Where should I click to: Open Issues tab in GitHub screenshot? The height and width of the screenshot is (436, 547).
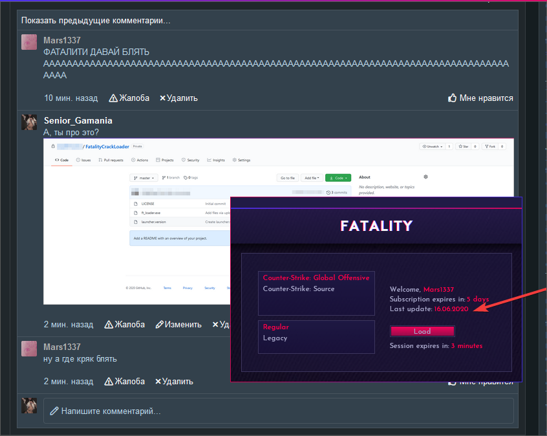[83, 160]
